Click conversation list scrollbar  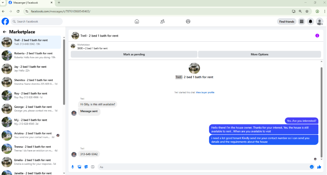coord(64,71)
